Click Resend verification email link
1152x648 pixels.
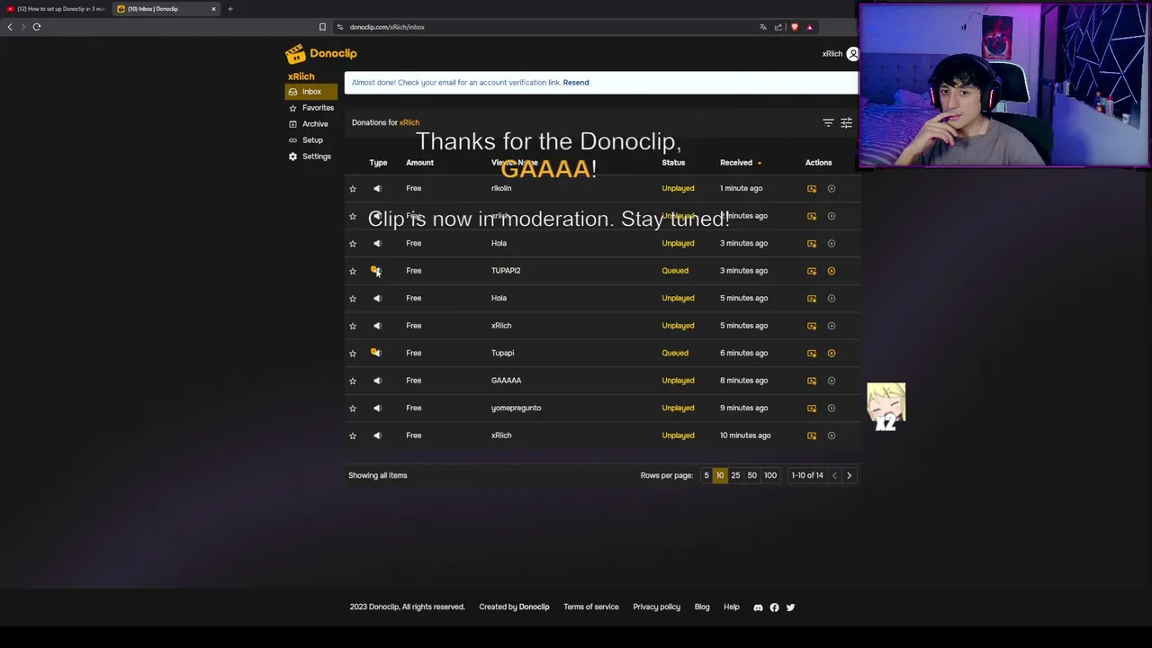576,83
